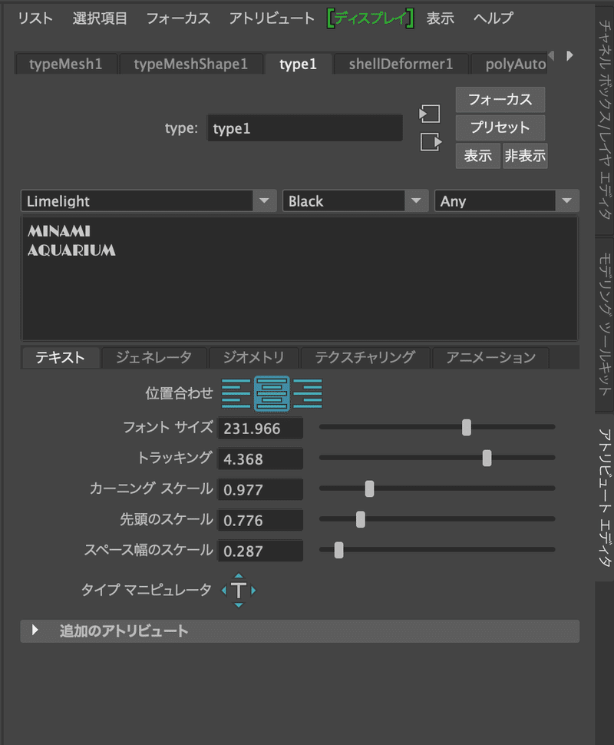Open the フォーカス menu
614x745 pixels.
(178, 18)
